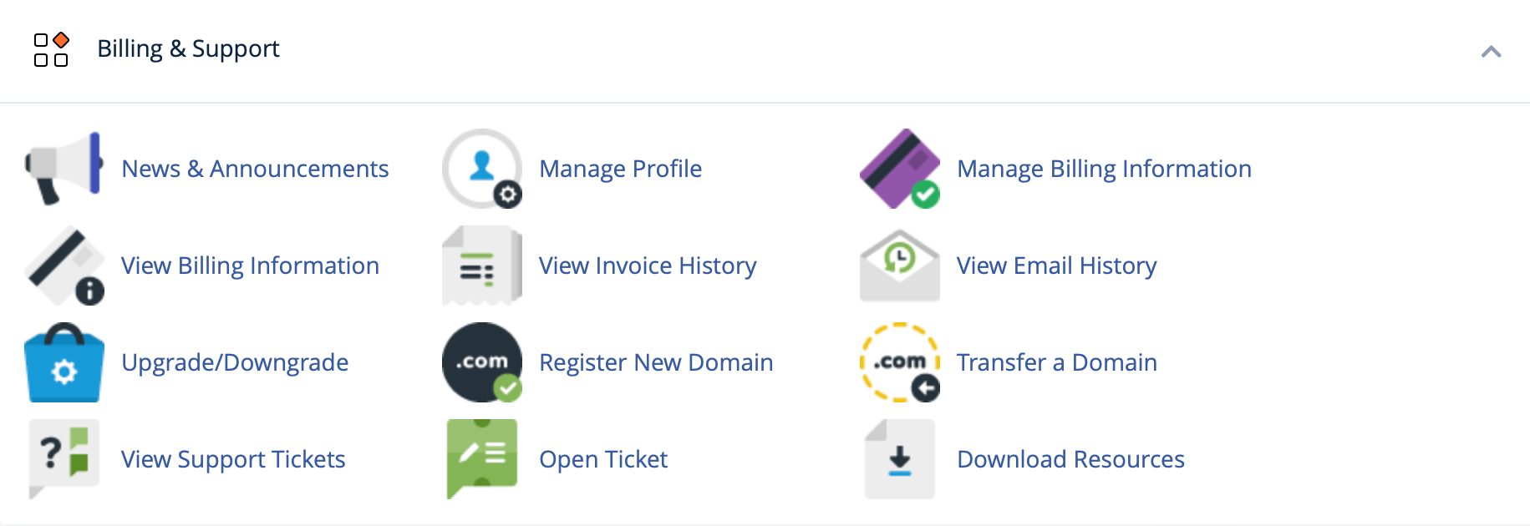Viewport: 1530px width, 526px height.
Task: Click the View Billing Information card icon
Action: [x=64, y=266]
